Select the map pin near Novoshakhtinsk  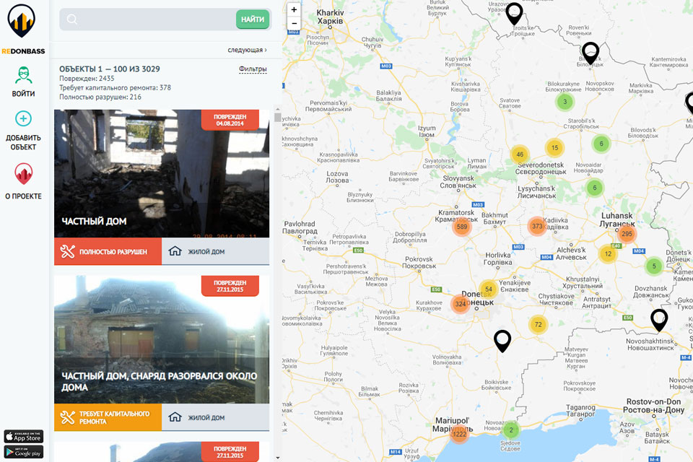(659, 320)
